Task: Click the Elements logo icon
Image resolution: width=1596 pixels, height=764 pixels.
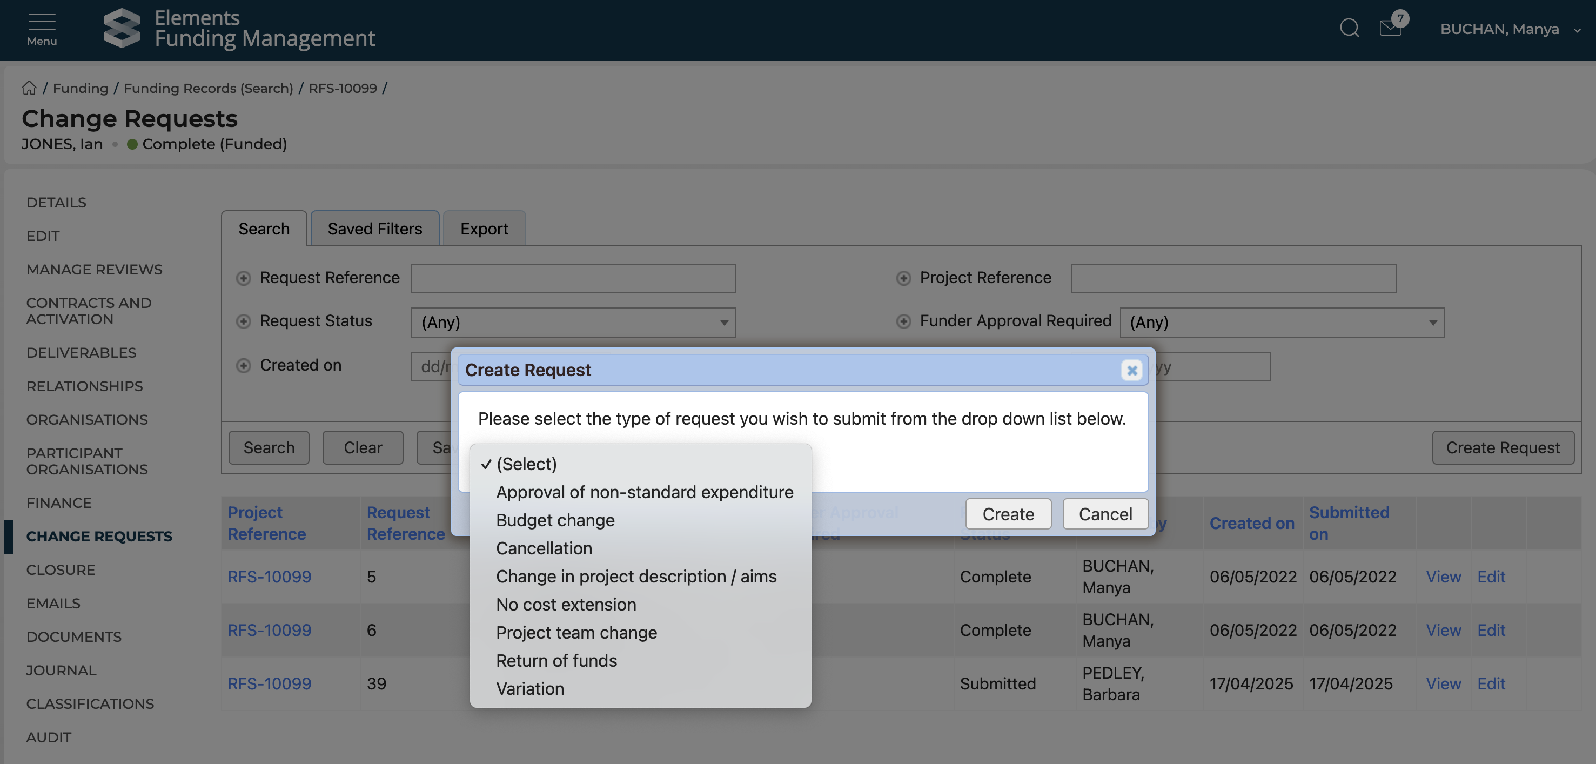Action: click(122, 29)
